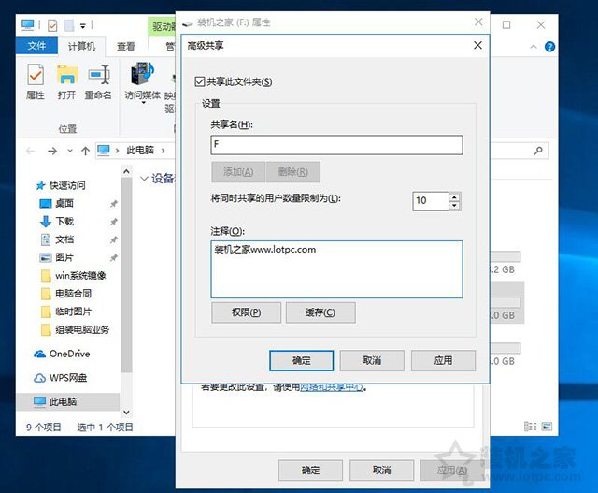Decrease the simultaneous user limit spinner
The height and width of the screenshot is (493, 598).
454,206
